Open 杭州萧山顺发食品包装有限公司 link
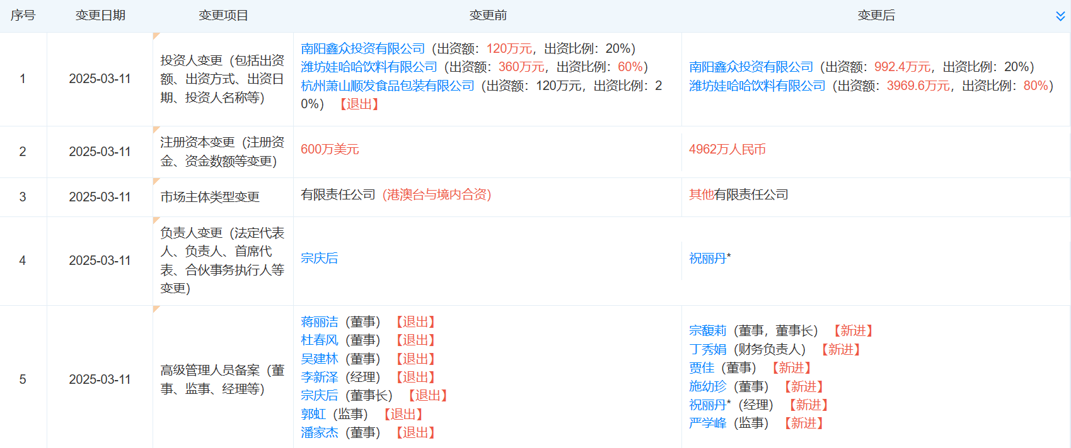Screen dimensions: 1071x448 pos(388,86)
